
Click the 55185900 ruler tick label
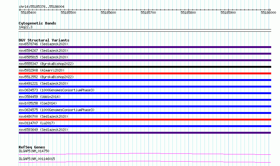tap(228, 13)
